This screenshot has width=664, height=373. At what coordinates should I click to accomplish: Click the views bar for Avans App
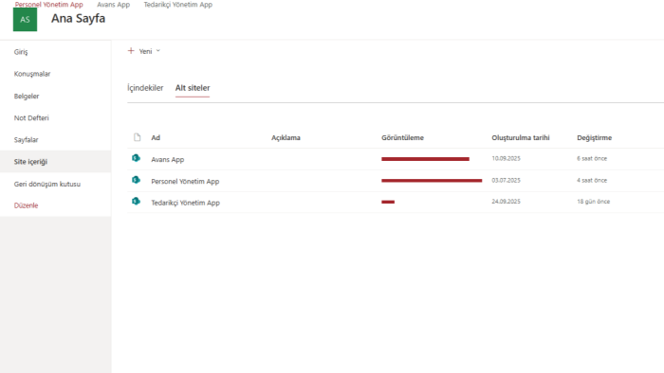425,159
